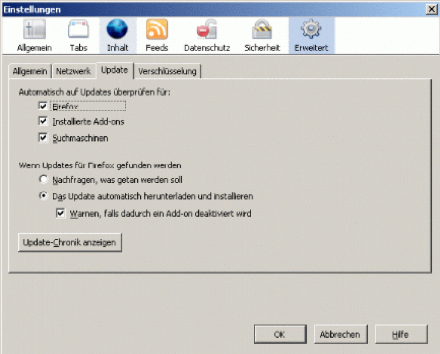
Task: Close the Einstellungen dialog window
Action: pyautogui.click(x=432, y=9)
